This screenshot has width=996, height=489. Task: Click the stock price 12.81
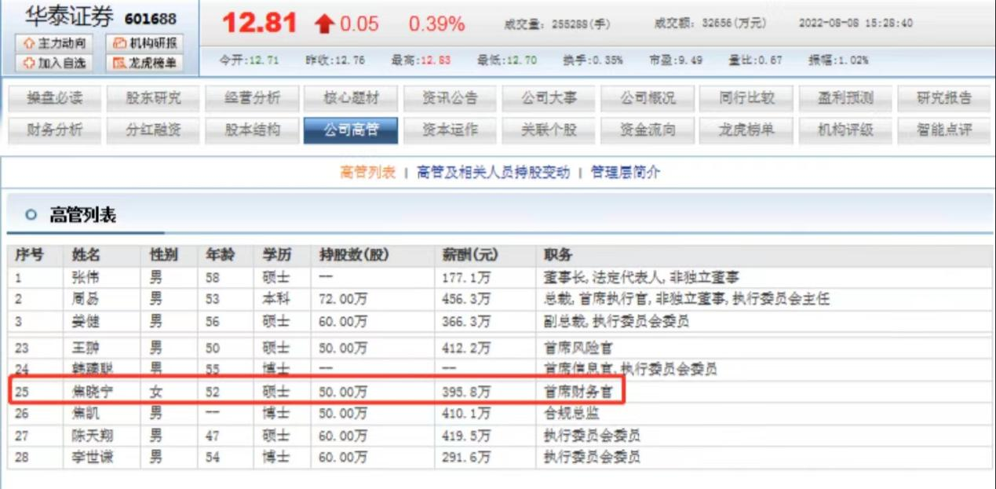click(260, 23)
